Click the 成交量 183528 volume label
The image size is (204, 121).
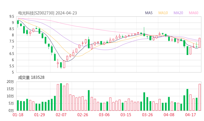point(31,78)
